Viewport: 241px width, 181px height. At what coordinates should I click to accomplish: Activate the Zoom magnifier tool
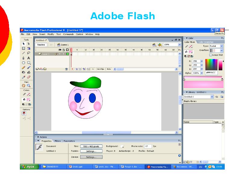click(x=29, y=86)
